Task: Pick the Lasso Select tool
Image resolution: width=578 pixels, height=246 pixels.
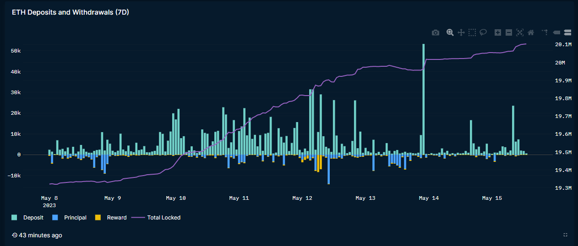Action: 483,32
